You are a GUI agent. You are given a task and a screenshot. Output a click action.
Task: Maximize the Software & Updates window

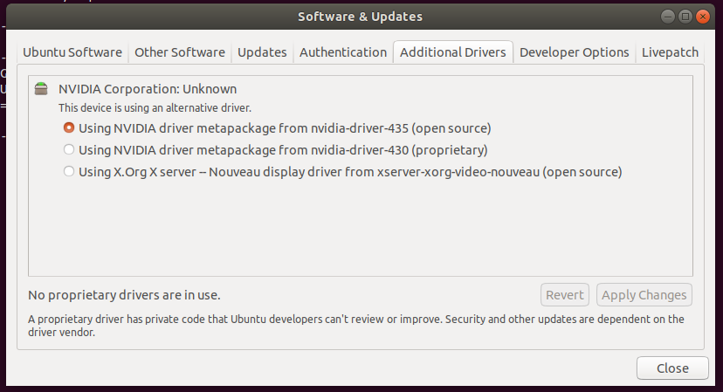tap(685, 17)
